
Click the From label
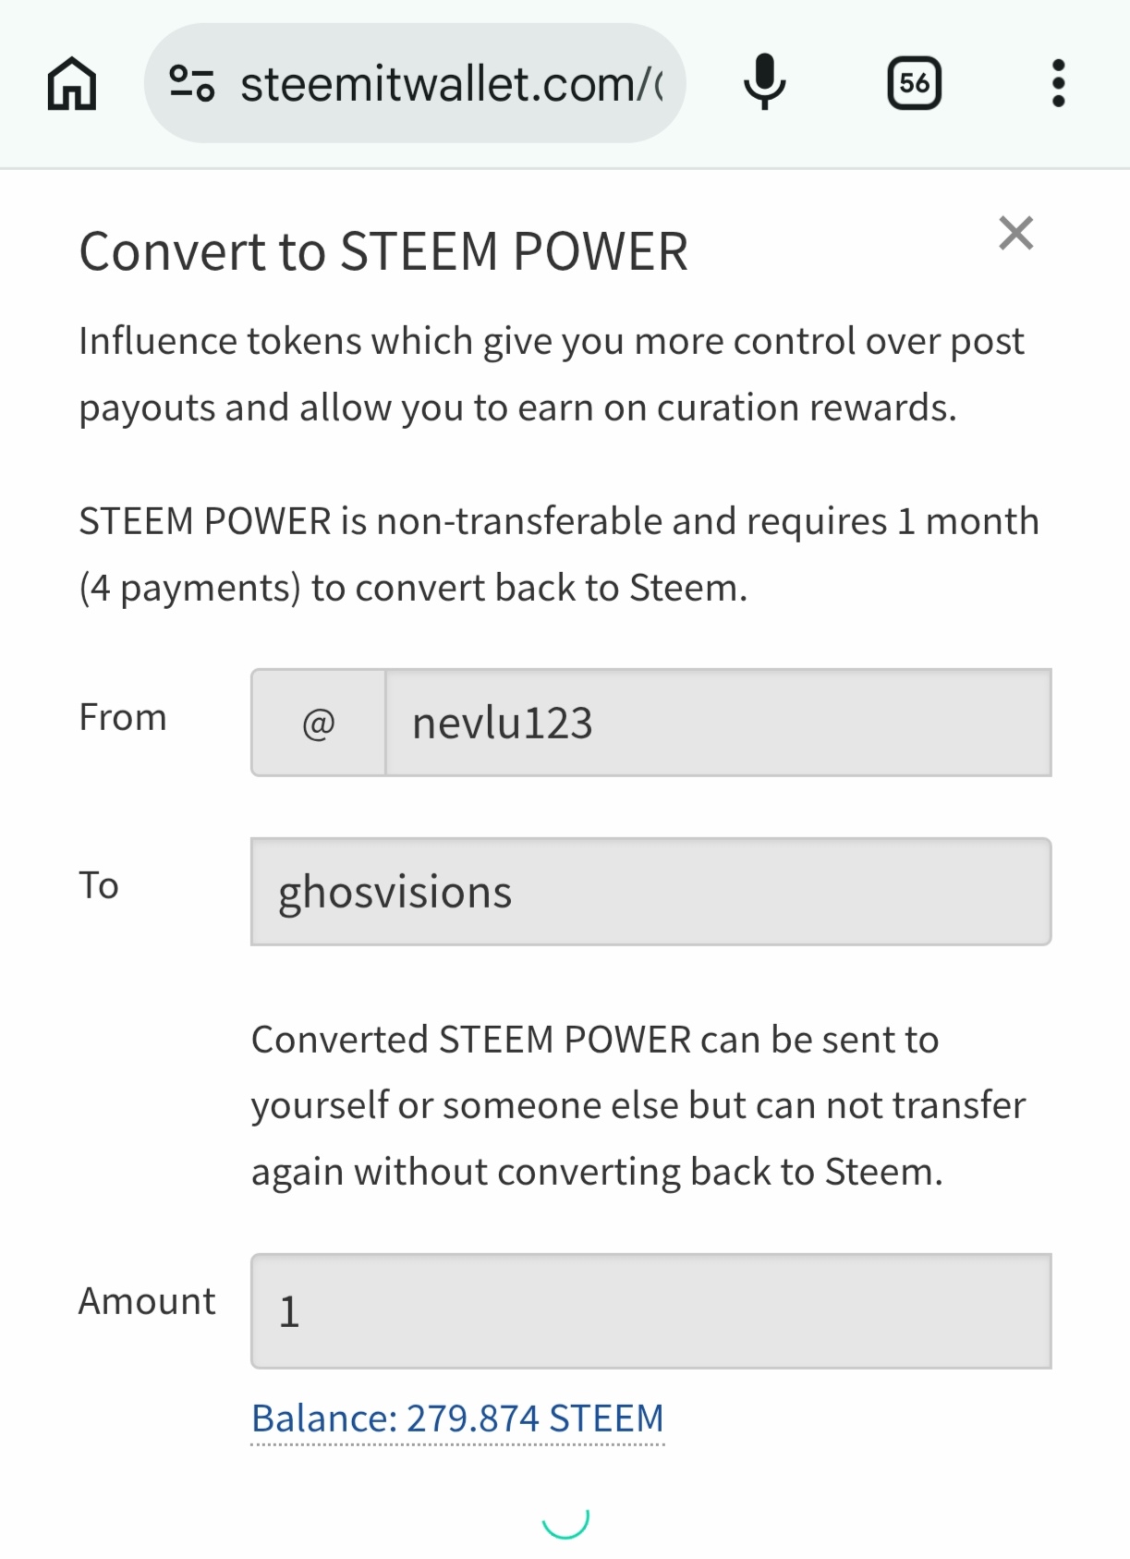(123, 717)
